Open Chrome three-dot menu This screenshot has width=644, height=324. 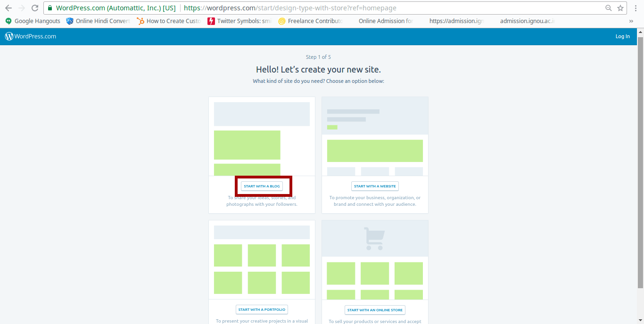coord(636,8)
